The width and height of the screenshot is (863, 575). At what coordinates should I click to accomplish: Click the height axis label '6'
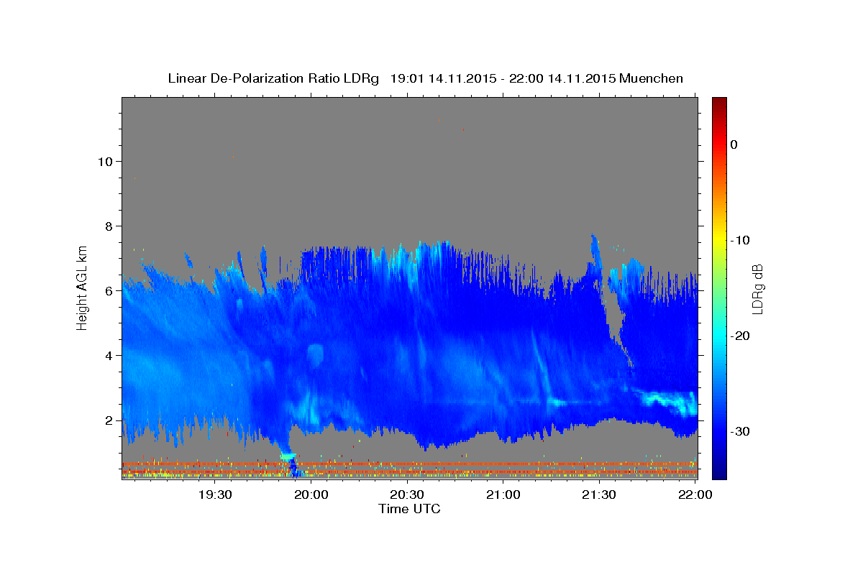pos(108,290)
